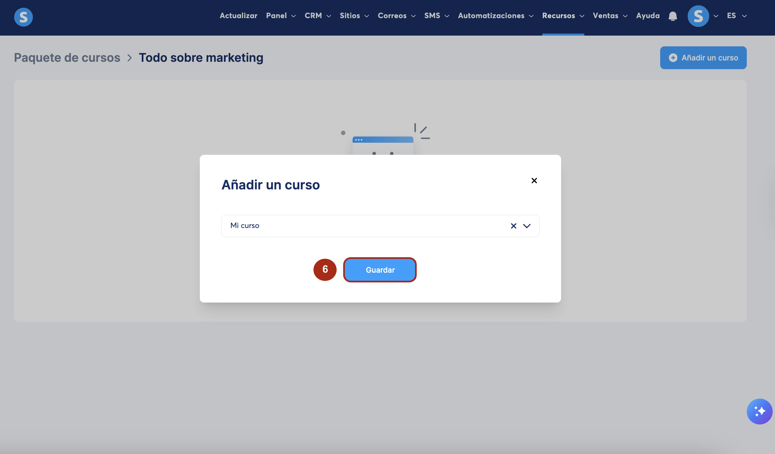The width and height of the screenshot is (775, 454).
Task: Click the breadcrumb arrow separator
Action: (x=130, y=58)
